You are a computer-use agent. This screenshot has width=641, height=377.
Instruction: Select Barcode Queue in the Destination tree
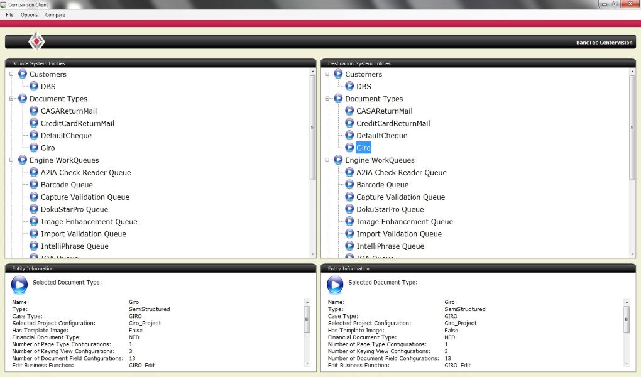coord(382,185)
